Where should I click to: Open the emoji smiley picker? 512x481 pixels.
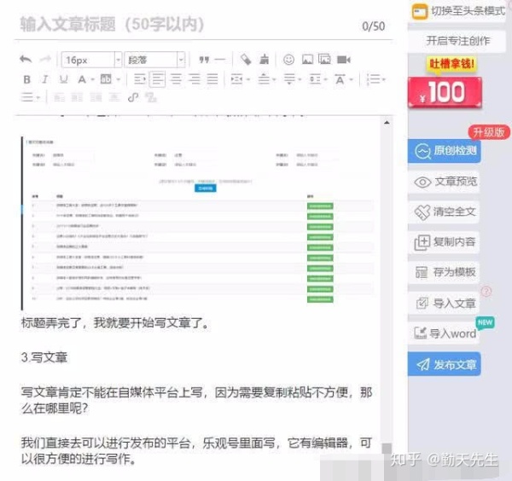tap(288, 60)
